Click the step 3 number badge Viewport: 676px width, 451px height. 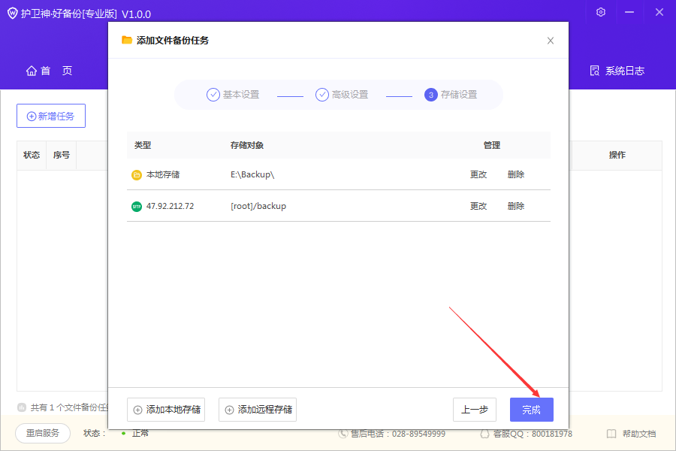[x=430, y=95]
